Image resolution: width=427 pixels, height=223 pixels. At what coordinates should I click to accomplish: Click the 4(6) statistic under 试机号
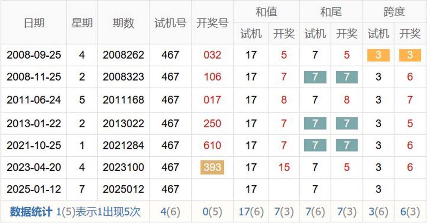[170, 212]
